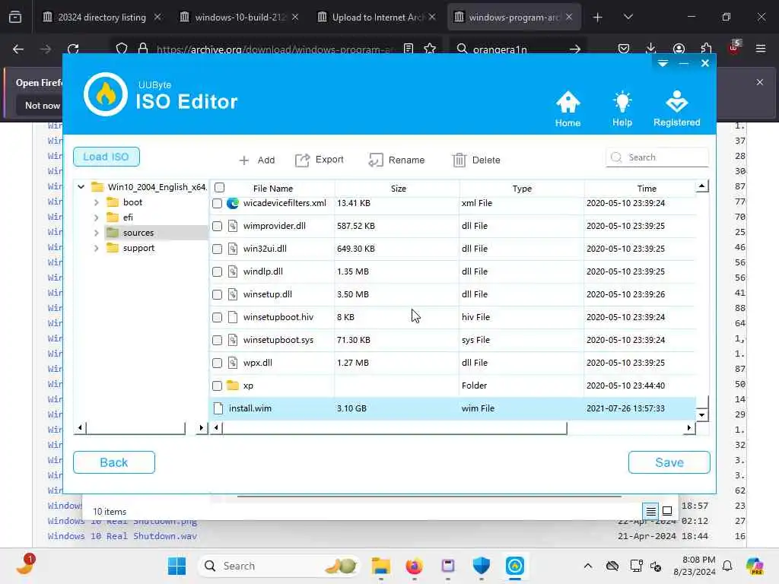Switch to Upload to Internet Archive tab
This screenshot has width=779, height=584.
click(377, 17)
